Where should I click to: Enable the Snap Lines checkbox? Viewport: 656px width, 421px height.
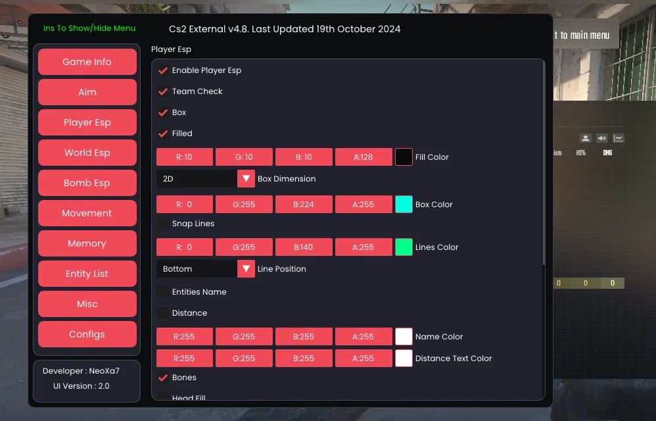click(x=163, y=224)
